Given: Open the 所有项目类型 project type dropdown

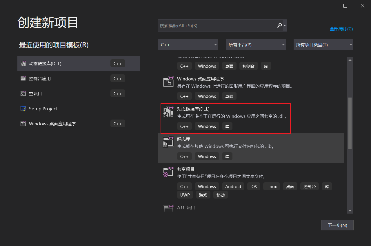Looking at the screenshot, I should 323,45.
